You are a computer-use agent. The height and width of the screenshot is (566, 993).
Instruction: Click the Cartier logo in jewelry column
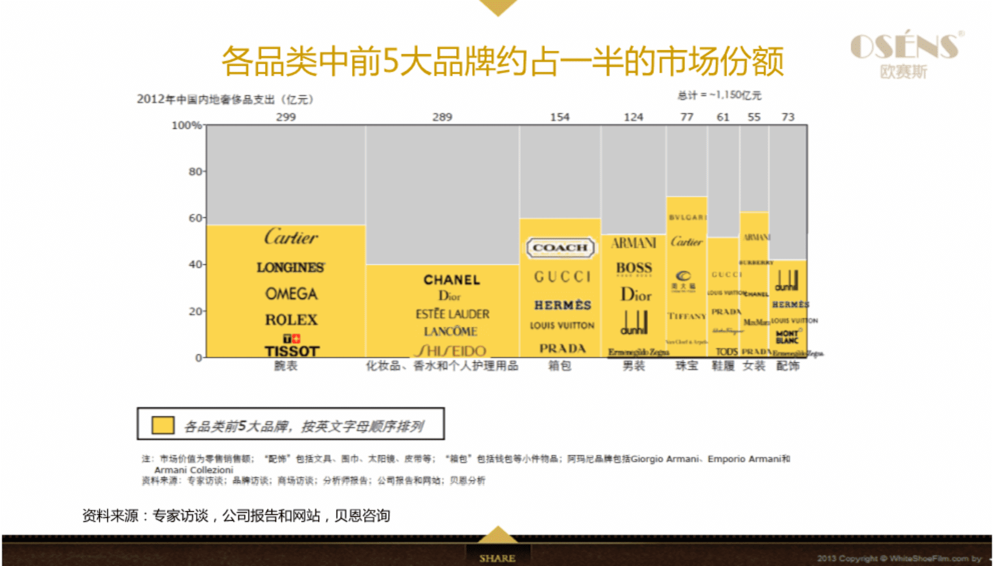point(686,241)
